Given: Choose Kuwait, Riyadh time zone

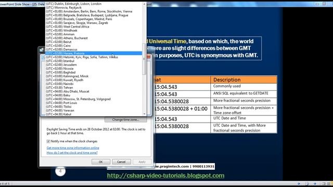Looking at the screenshot, I should 94,80.
